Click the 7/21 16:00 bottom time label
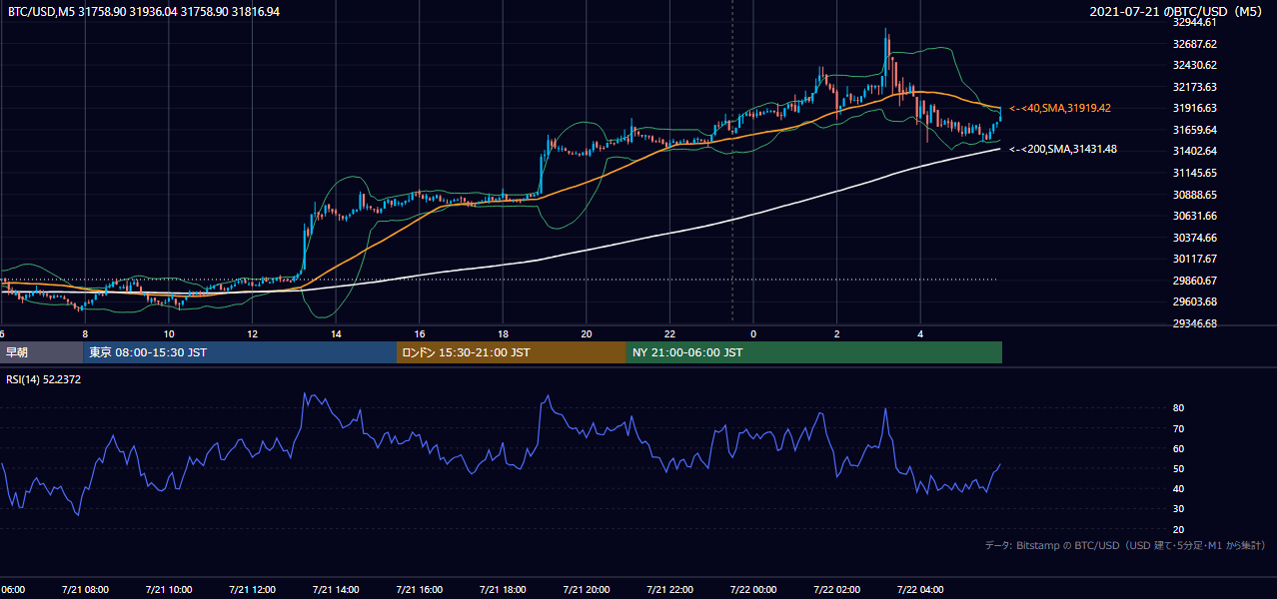The image size is (1277, 599). (420, 590)
